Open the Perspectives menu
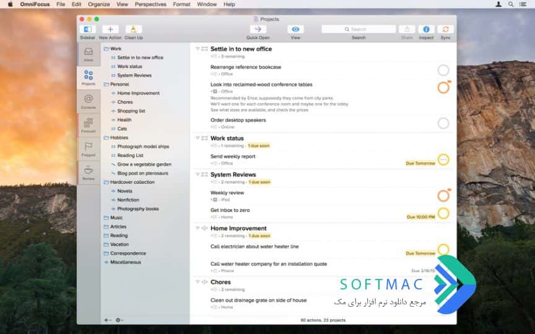Screen dimensions: 535x334 coord(150,4)
